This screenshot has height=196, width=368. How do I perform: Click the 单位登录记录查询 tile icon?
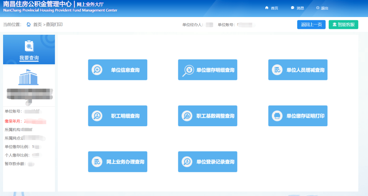[x=187, y=162]
